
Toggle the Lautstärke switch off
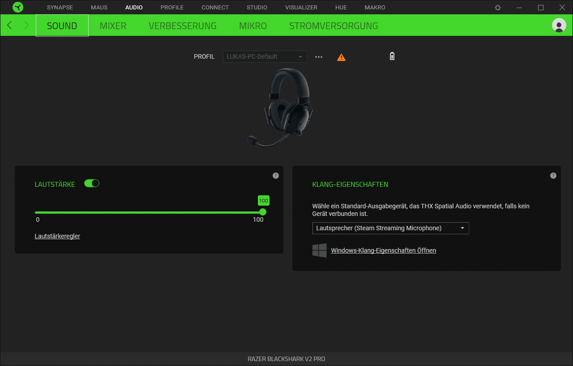pos(92,183)
